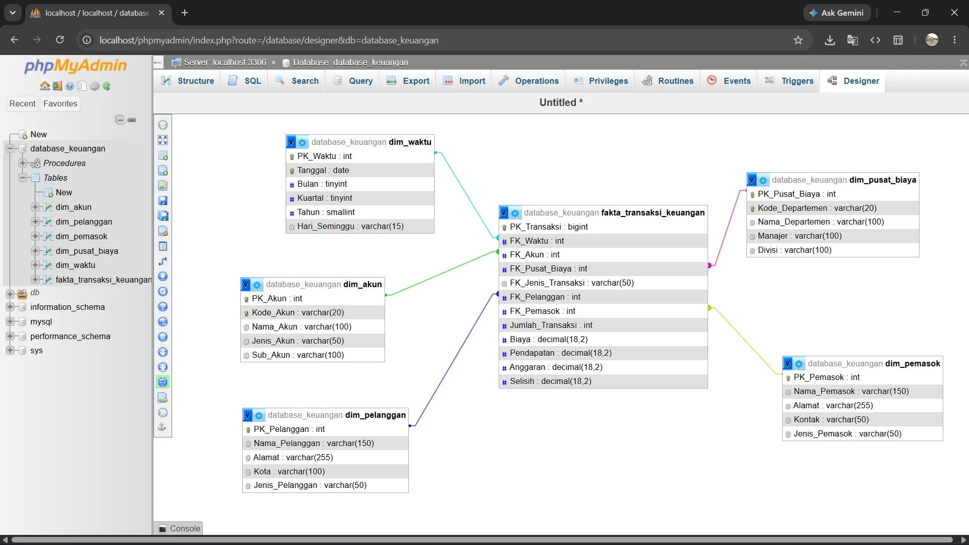
Task: View the designer in fullscreen
Action: coord(163,140)
